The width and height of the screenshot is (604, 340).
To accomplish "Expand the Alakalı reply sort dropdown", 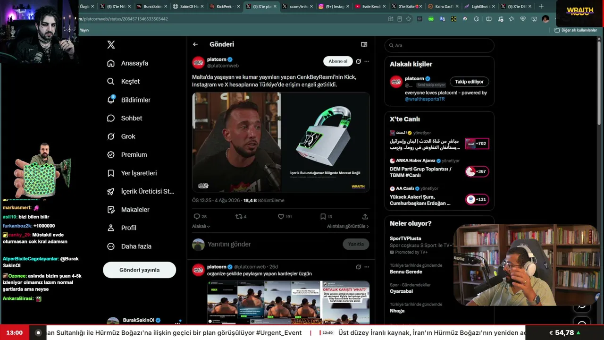I will pyautogui.click(x=201, y=226).
